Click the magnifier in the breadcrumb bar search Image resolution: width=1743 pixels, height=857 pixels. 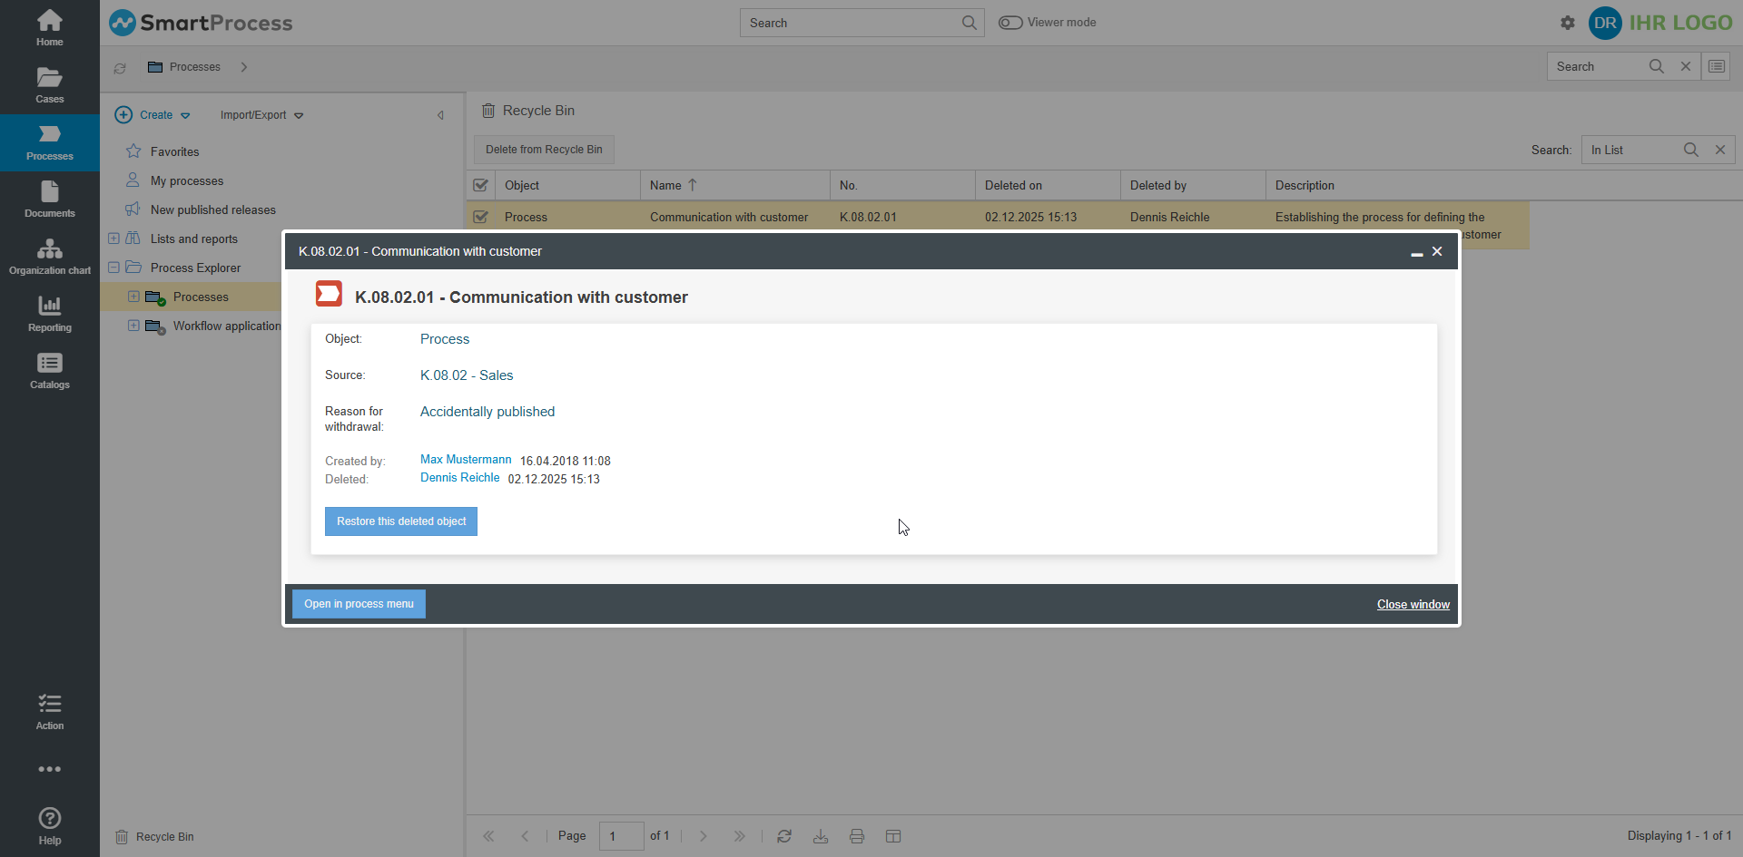pos(1657,66)
